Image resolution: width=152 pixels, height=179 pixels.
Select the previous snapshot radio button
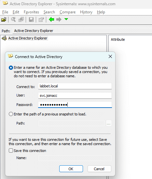tap(11, 114)
